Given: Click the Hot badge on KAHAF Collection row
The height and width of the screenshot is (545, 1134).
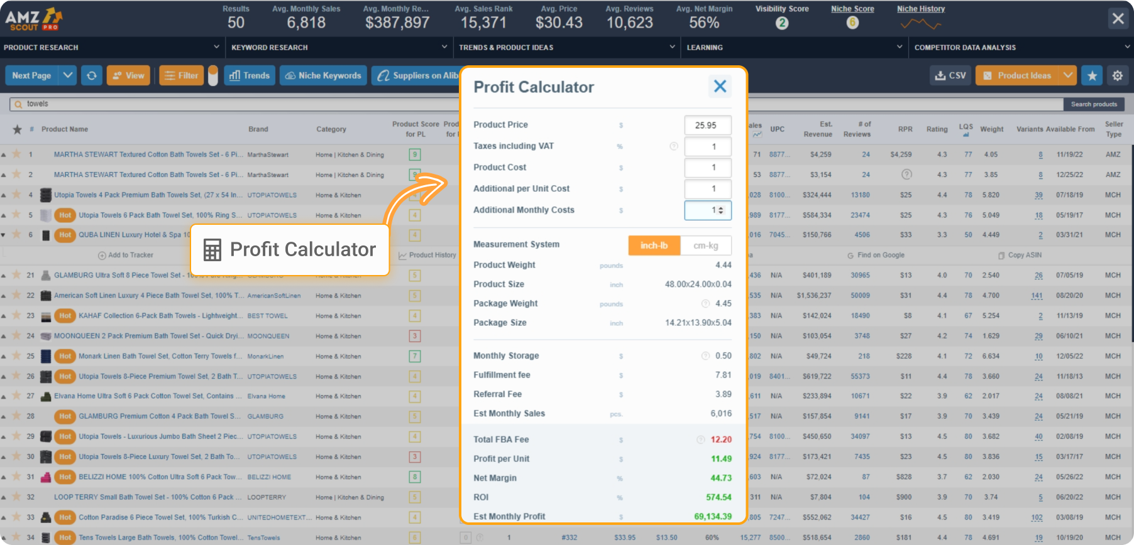Looking at the screenshot, I should [x=65, y=316].
